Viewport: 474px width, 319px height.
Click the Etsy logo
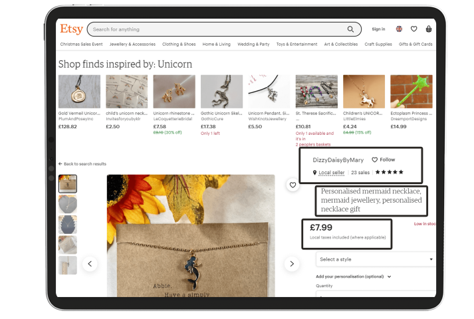tap(71, 29)
